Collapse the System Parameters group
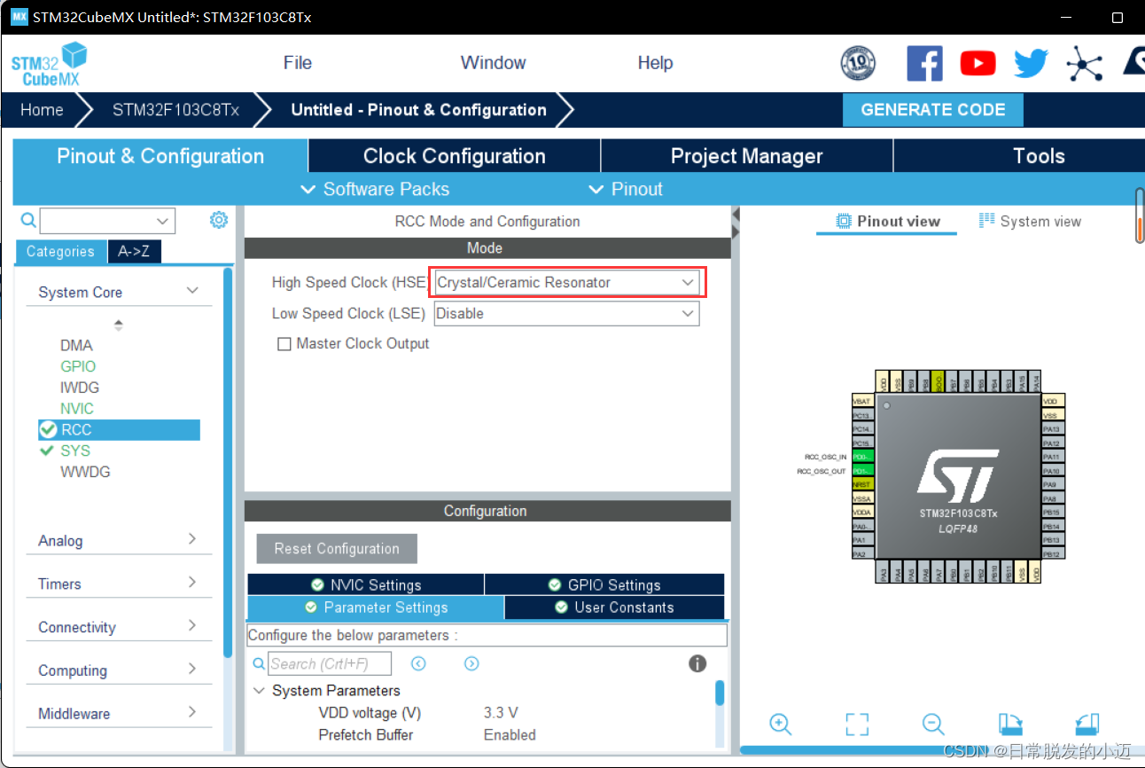This screenshot has height=768, width=1145. pos(259,691)
